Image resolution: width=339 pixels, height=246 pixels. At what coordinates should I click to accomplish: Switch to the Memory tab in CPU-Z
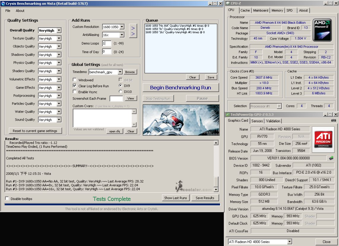pyautogui.click(x=277, y=10)
